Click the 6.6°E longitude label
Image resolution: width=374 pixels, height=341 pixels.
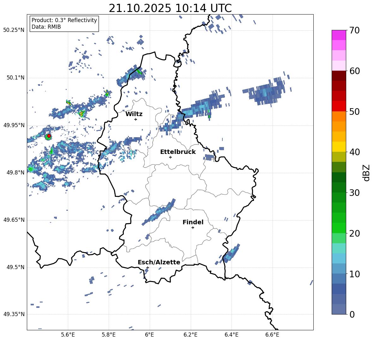pos(272,335)
